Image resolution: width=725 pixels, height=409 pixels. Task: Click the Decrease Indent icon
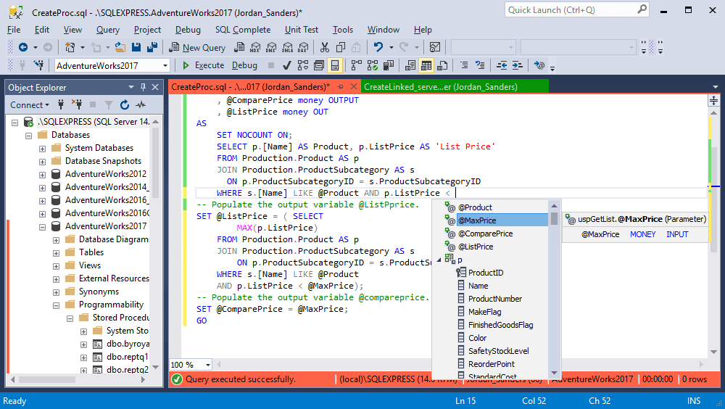tap(502, 65)
